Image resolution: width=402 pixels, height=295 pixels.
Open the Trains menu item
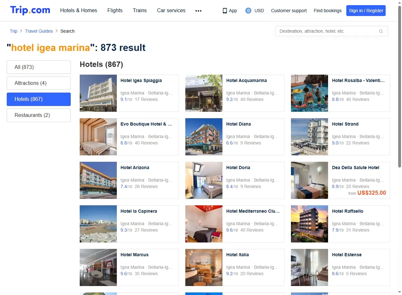(140, 11)
